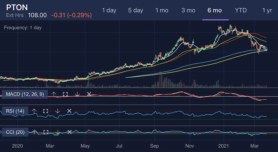278x152 pixels.
Task: Move RSI indicator down with arrow
Action: (x=58, y=111)
